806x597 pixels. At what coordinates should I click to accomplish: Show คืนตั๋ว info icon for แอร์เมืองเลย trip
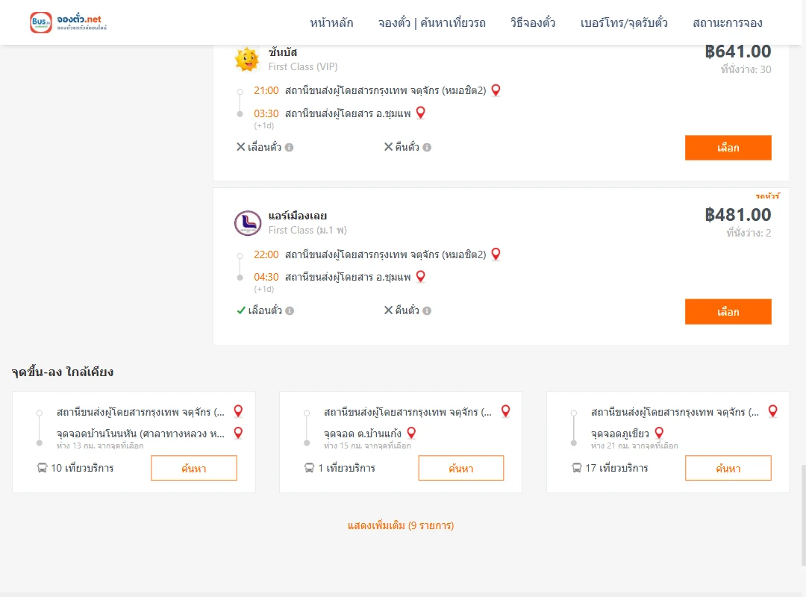pos(427,311)
